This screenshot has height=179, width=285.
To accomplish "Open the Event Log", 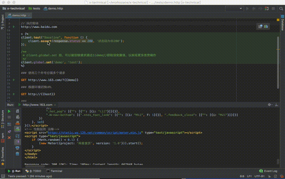I will click(268, 171).
